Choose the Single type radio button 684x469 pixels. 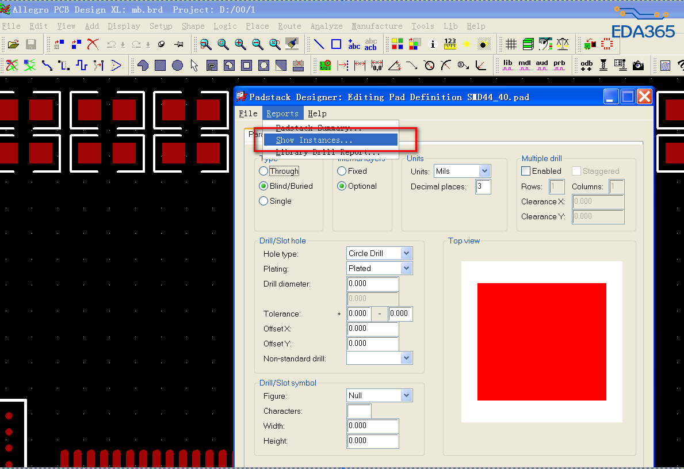coord(264,201)
